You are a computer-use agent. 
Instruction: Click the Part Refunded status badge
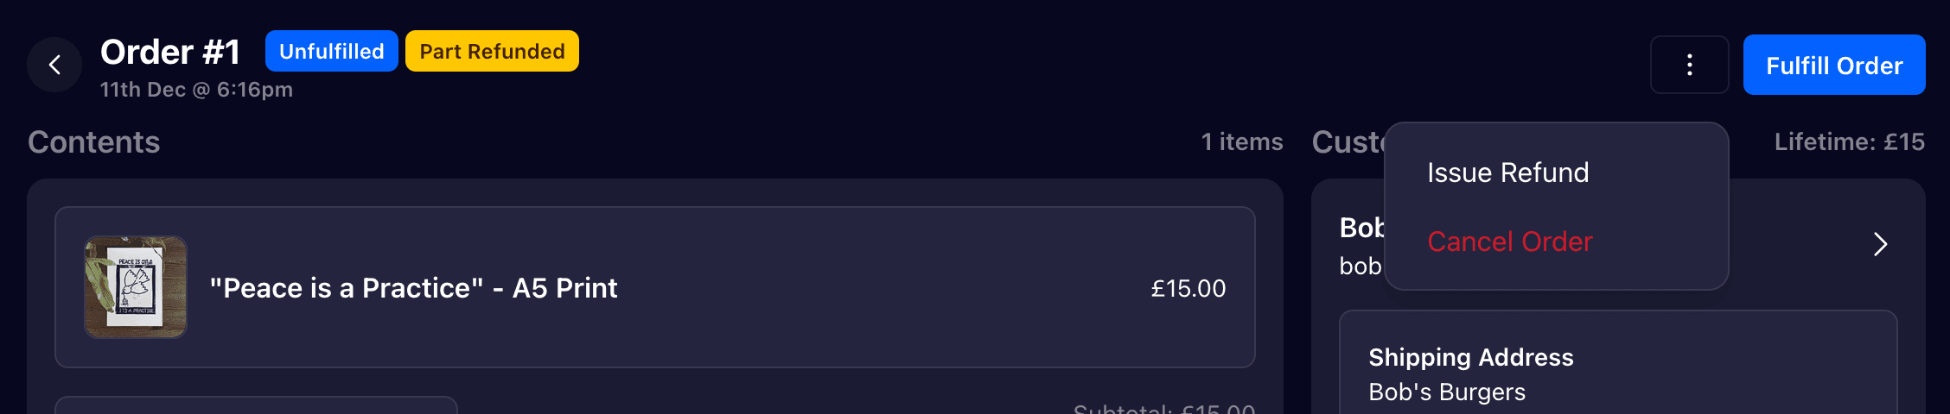tap(492, 52)
